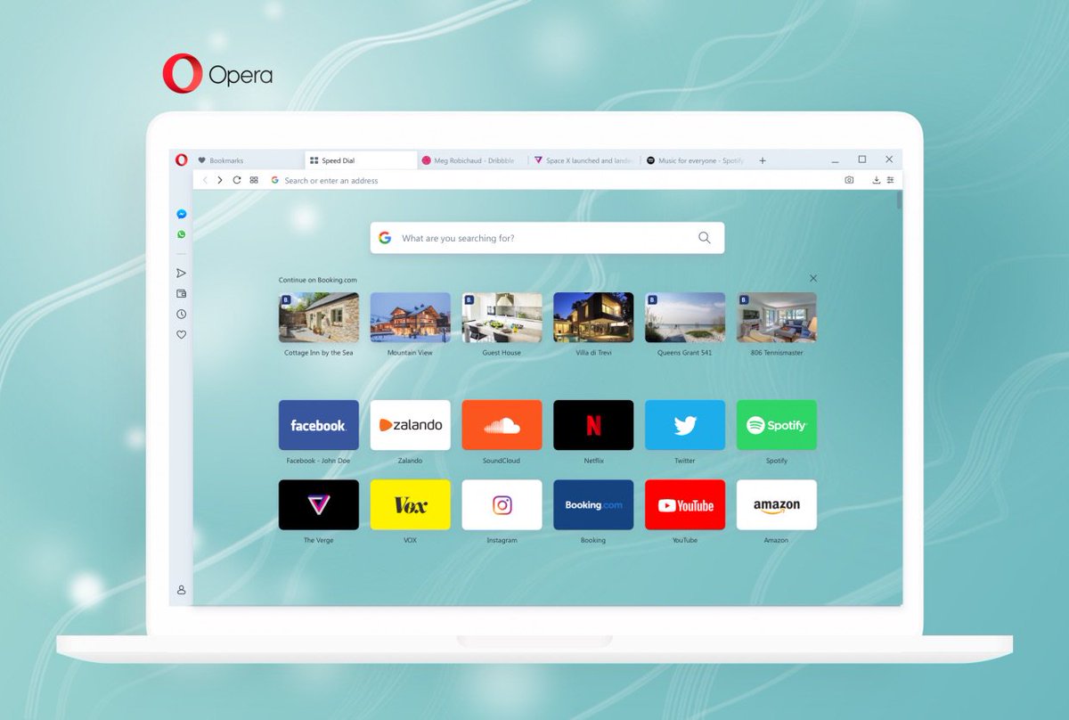The image size is (1069, 720).
Task: Open the Guest House booking thumbnail
Action: pyautogui.click(x=502, y=317)
